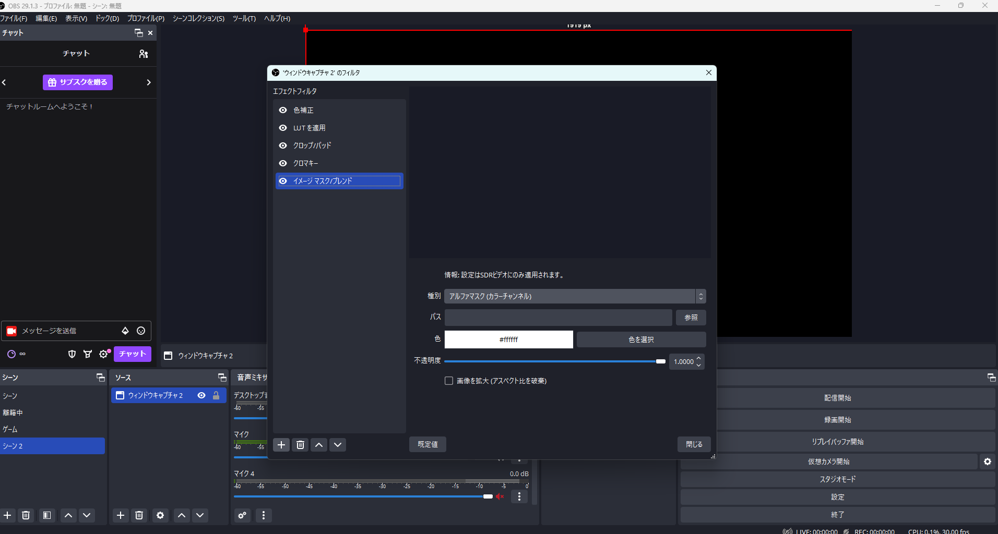Enable 画像を拡大 (アスペクト比を破棄) checkbox

tap(449, 381)
